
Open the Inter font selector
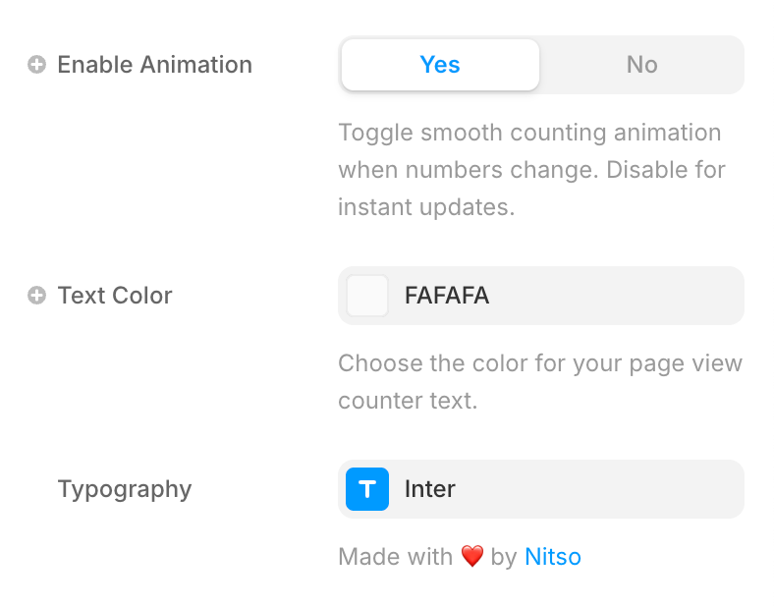pos(541,489)
